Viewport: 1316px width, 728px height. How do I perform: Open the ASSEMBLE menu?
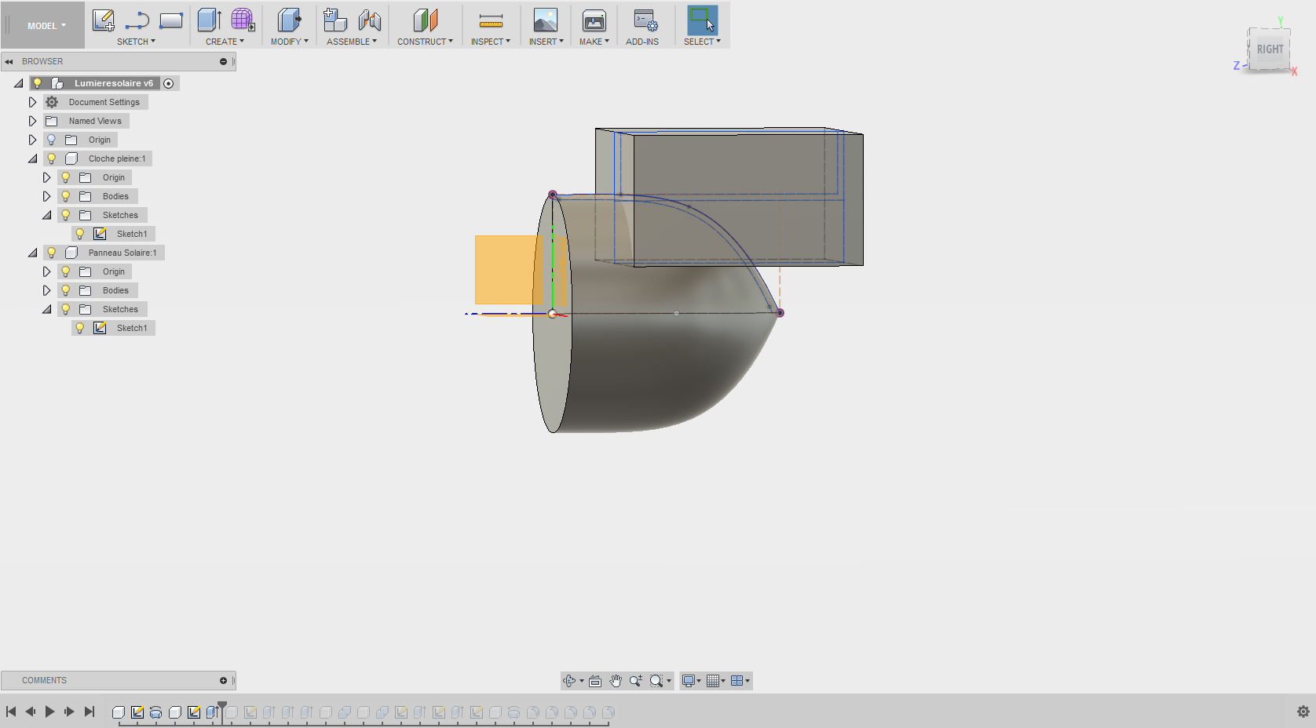point(351,42)
